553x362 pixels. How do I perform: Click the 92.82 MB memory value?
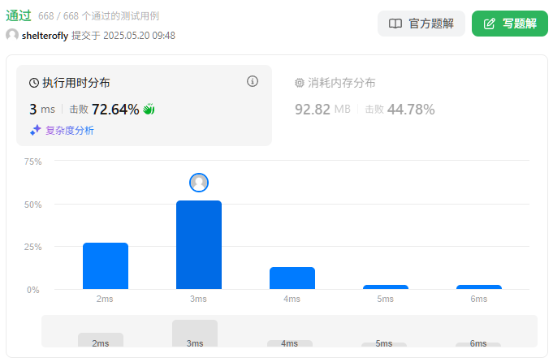point(322,110)
